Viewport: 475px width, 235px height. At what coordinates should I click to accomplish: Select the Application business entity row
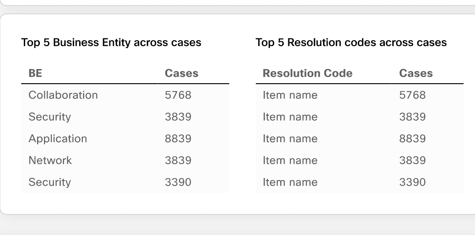click(x=125, y=139)
